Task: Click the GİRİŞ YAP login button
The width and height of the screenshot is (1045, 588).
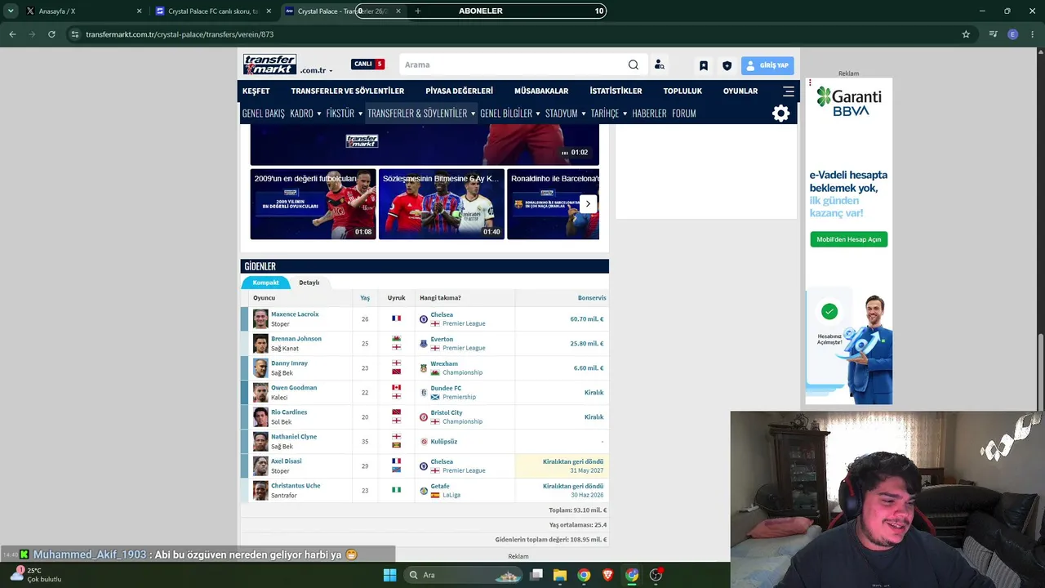Action: [767, 65]
